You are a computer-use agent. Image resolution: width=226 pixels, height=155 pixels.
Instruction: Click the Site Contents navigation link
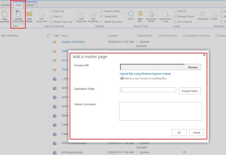[x=9, y=35]
